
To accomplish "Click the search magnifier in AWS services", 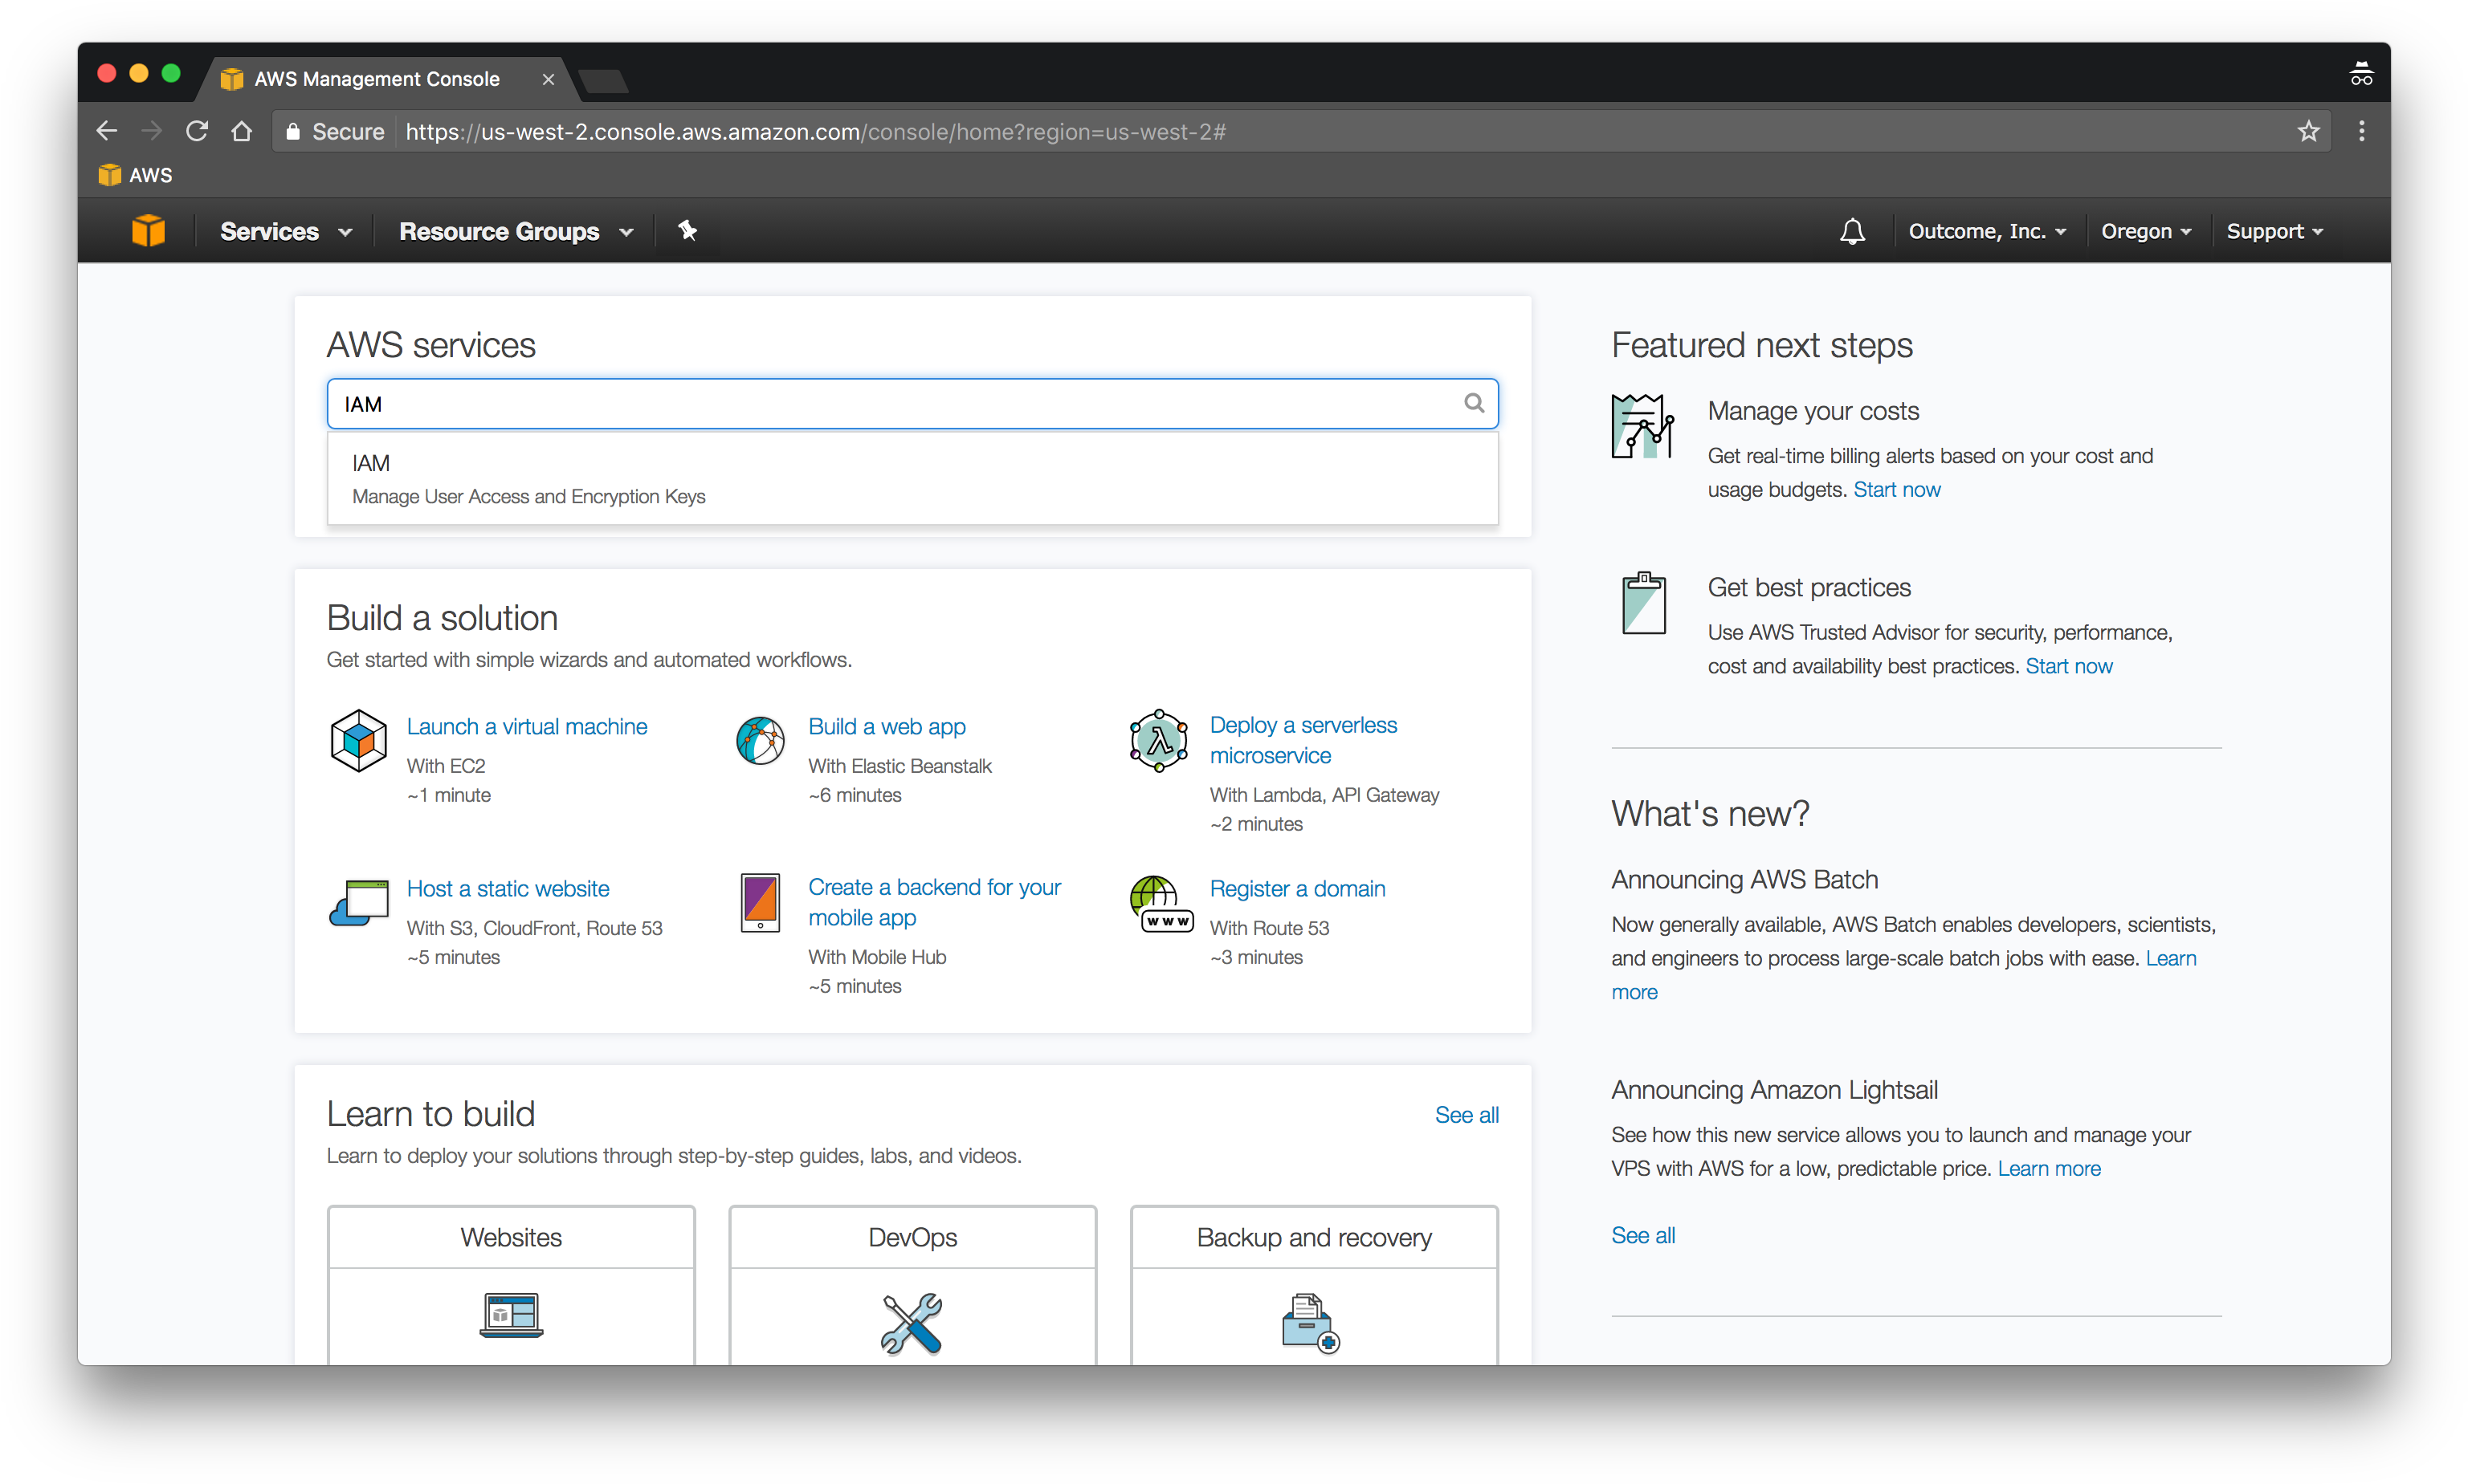I will point(1474,403).
